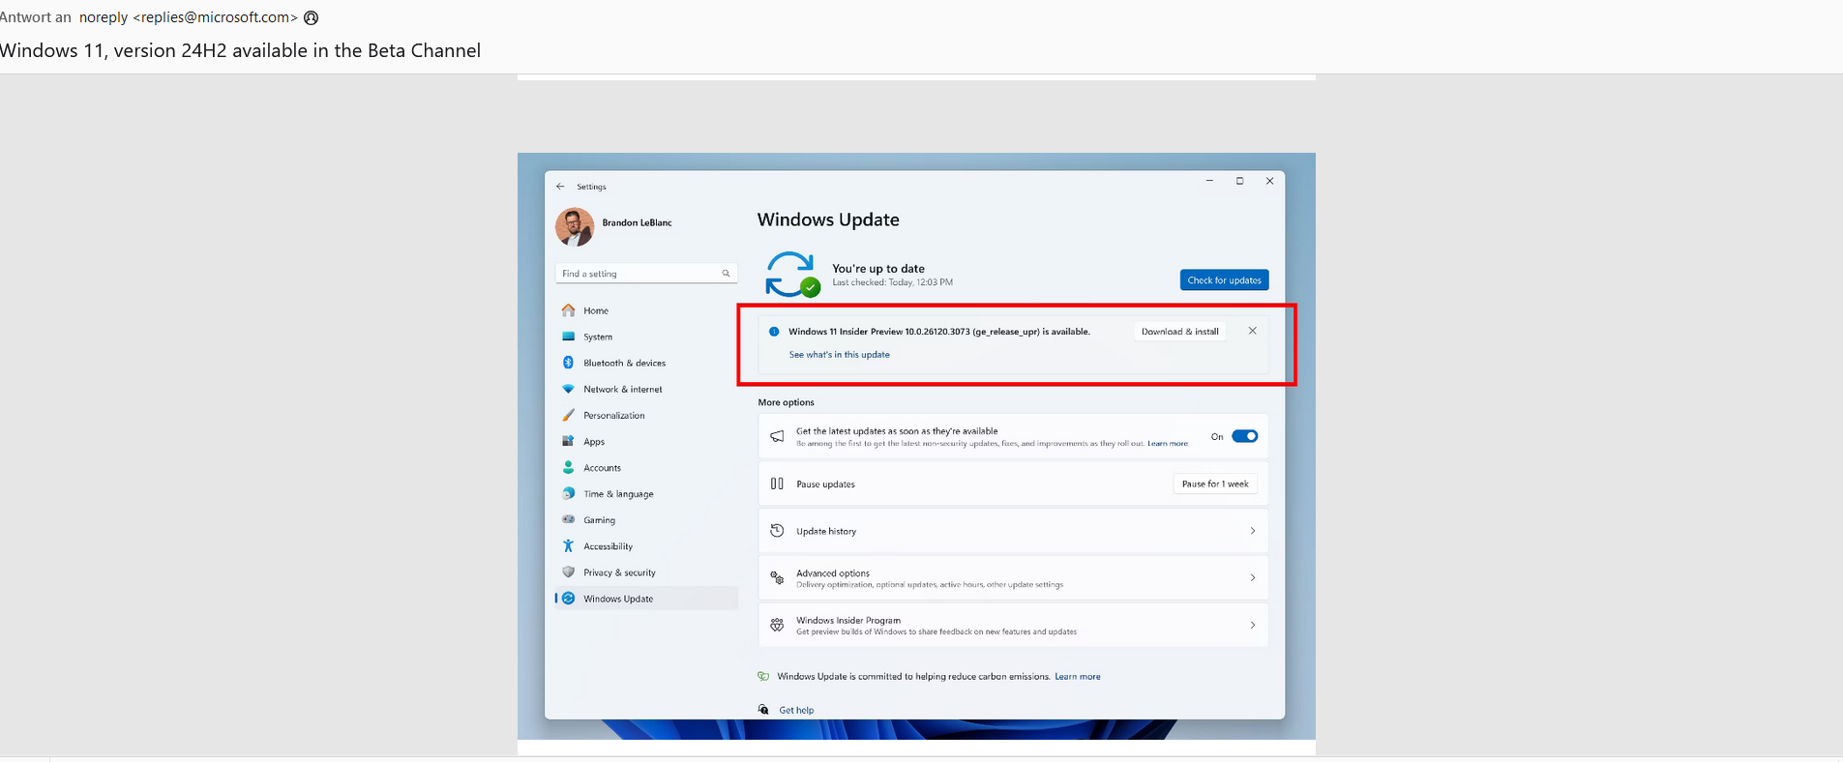This screenshot has height=762, width=1843.
Task: Click Pause for 1 week button
Action: (1215, 484)
